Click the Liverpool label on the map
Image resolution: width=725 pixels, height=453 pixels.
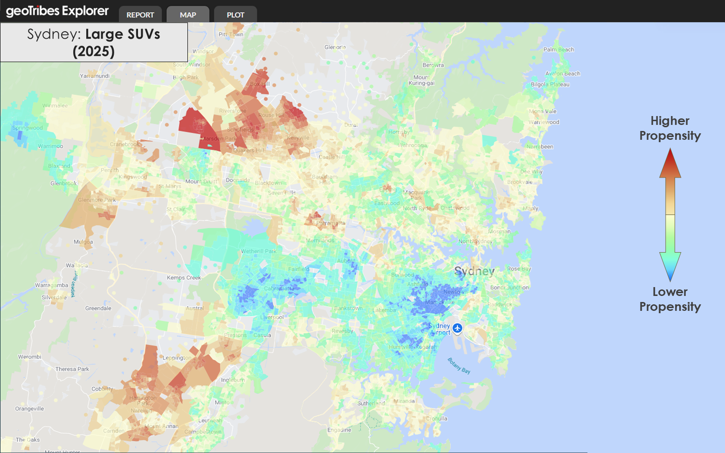(272, 317)
